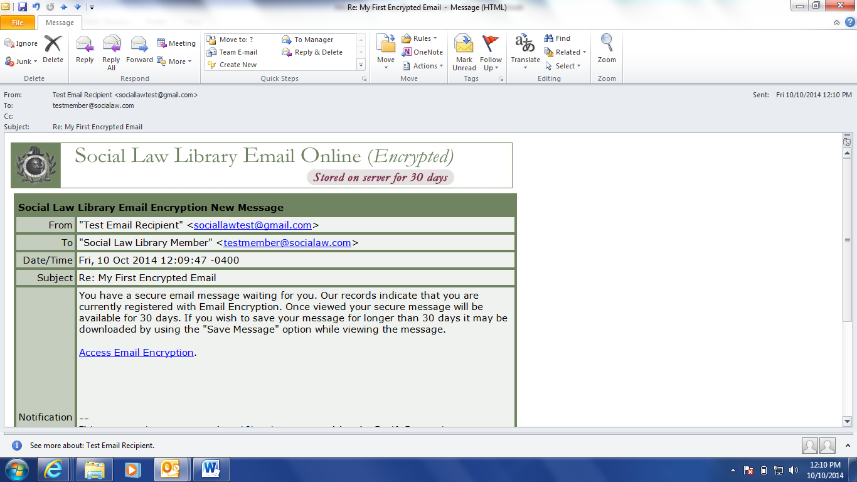Select the 'Move to: ?' quick step
Viewport: 857px width, 482px height.
(x=236, y=40)
